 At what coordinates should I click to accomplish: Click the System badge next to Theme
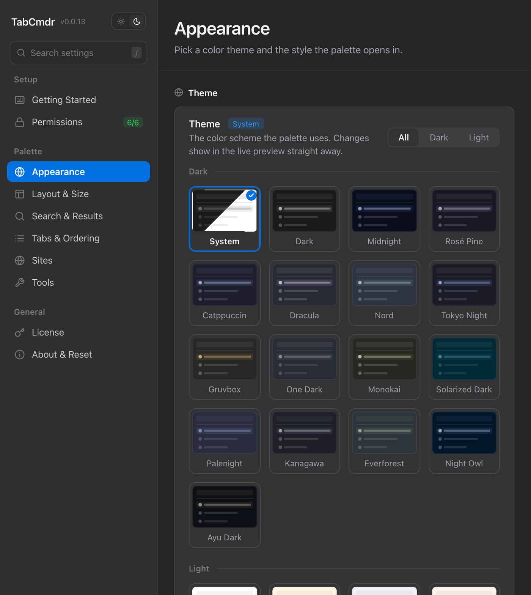[246, 124]
